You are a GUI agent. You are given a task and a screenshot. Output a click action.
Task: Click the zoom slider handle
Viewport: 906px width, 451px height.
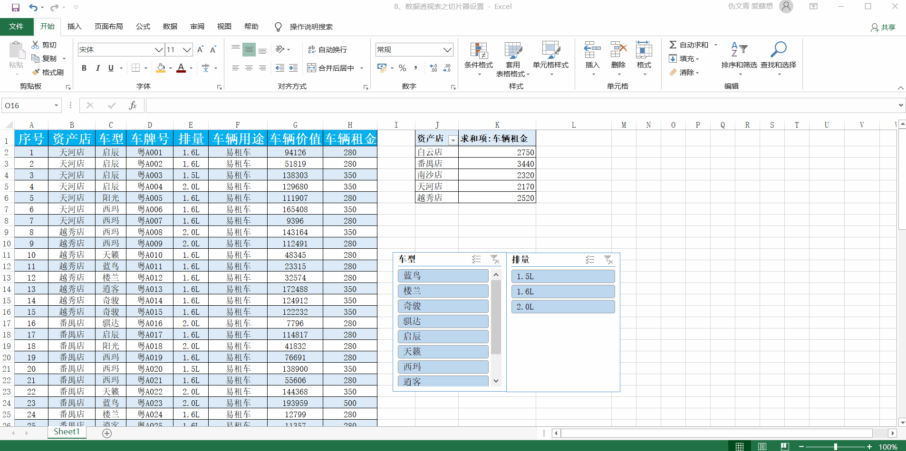click(835, 447)
